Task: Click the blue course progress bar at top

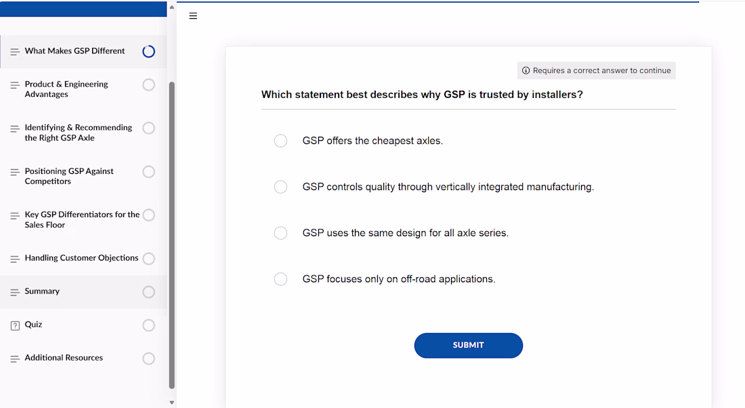Action: [438, 2]
